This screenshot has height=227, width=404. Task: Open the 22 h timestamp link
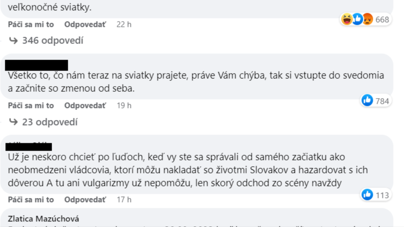coord(124,24)
